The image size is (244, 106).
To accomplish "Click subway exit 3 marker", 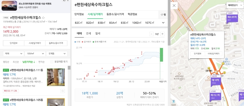I will click(216, 72).
